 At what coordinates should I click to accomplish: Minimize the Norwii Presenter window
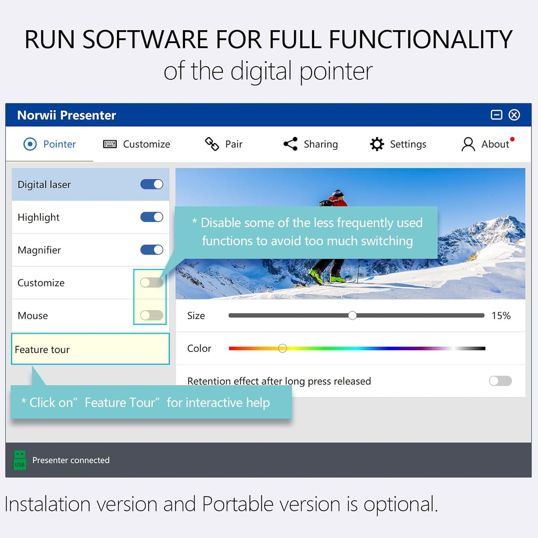click(496, 115)
